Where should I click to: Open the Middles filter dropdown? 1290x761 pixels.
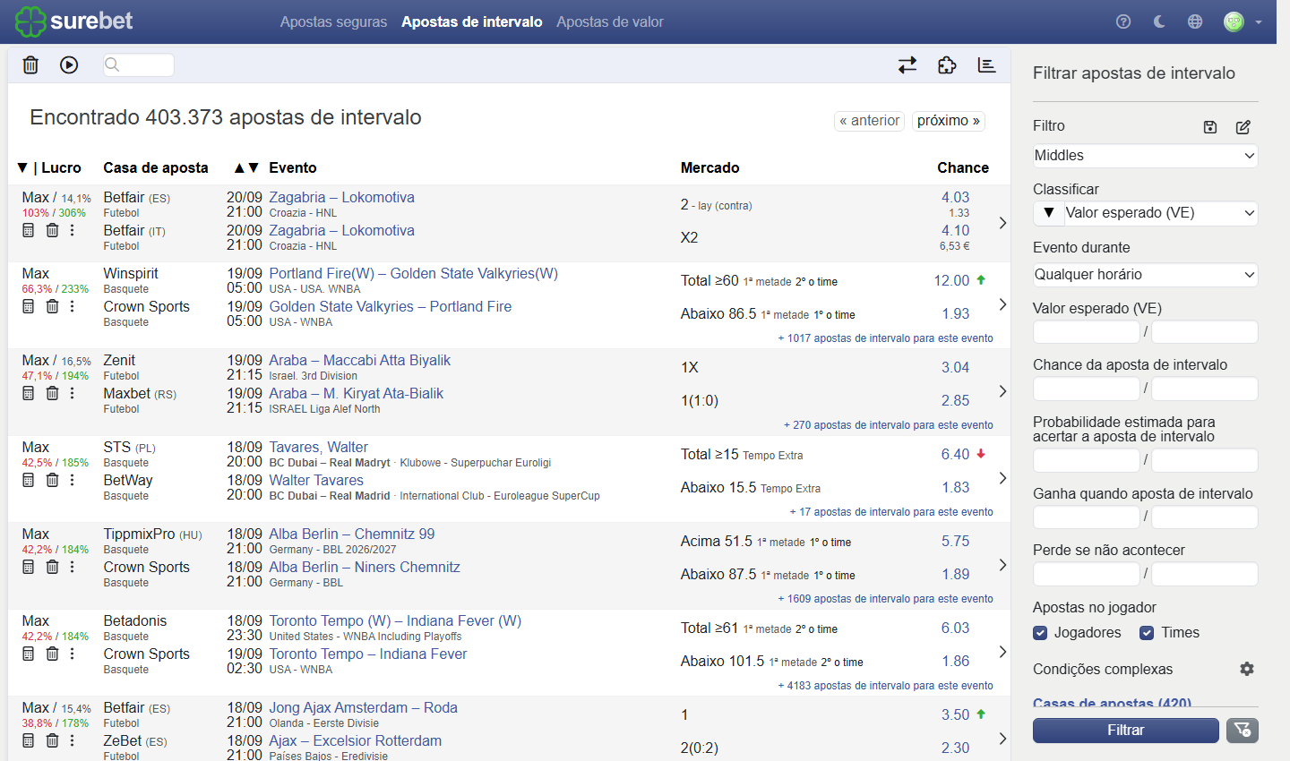click(x=1145, y=156)
